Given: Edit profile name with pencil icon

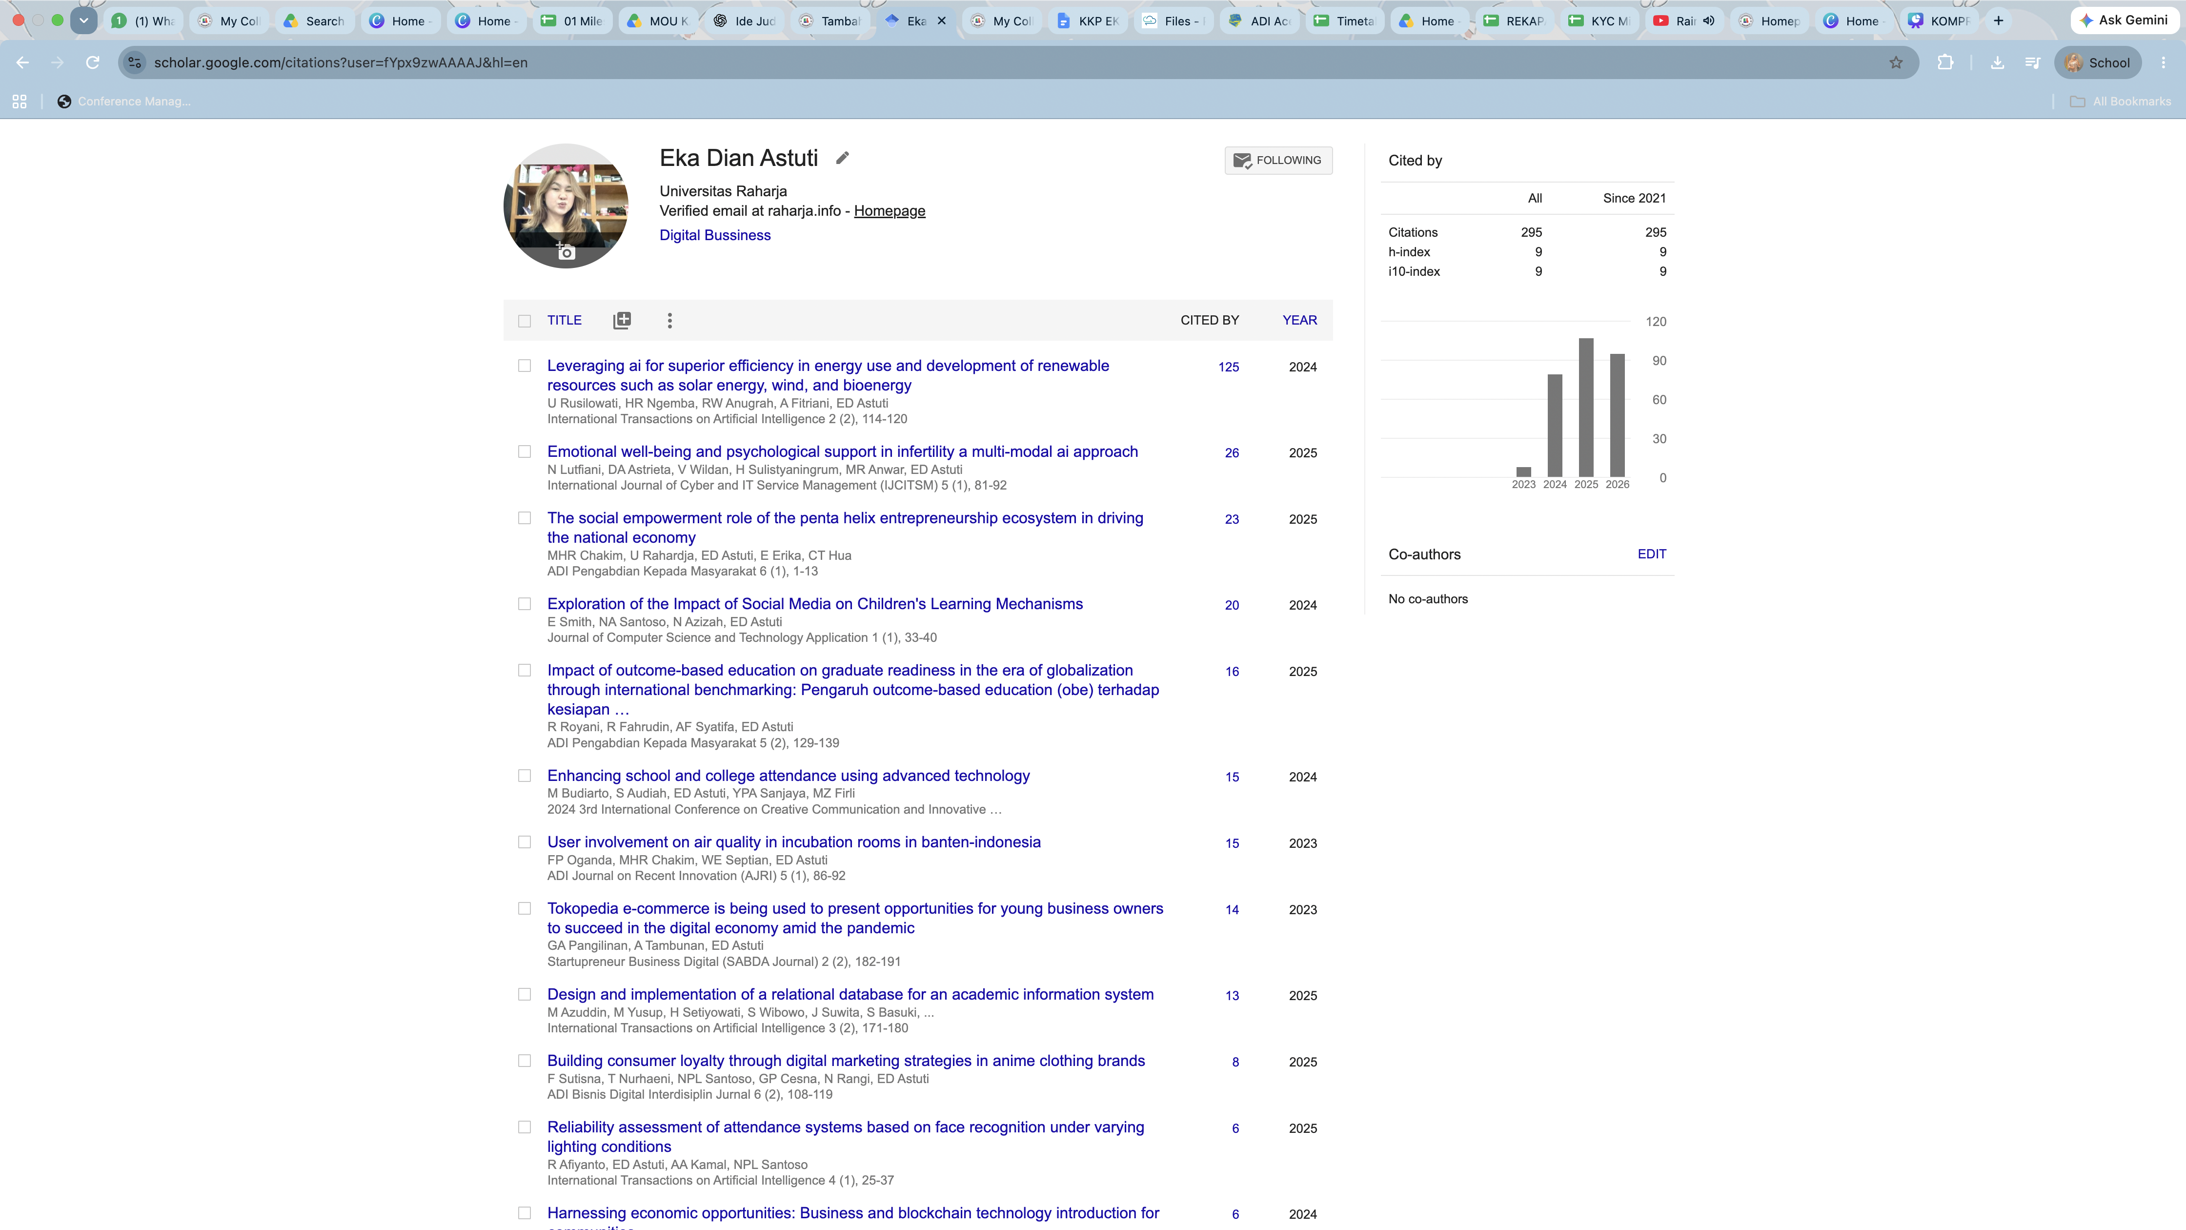Looking at the screenshot, I should [x=842, y=158].
